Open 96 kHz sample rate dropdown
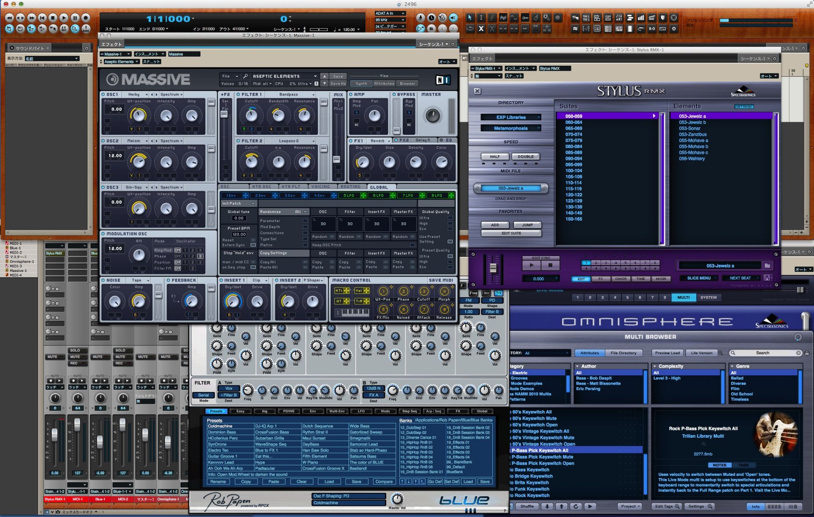Screen dimensions: 814x517 (390, 20)
